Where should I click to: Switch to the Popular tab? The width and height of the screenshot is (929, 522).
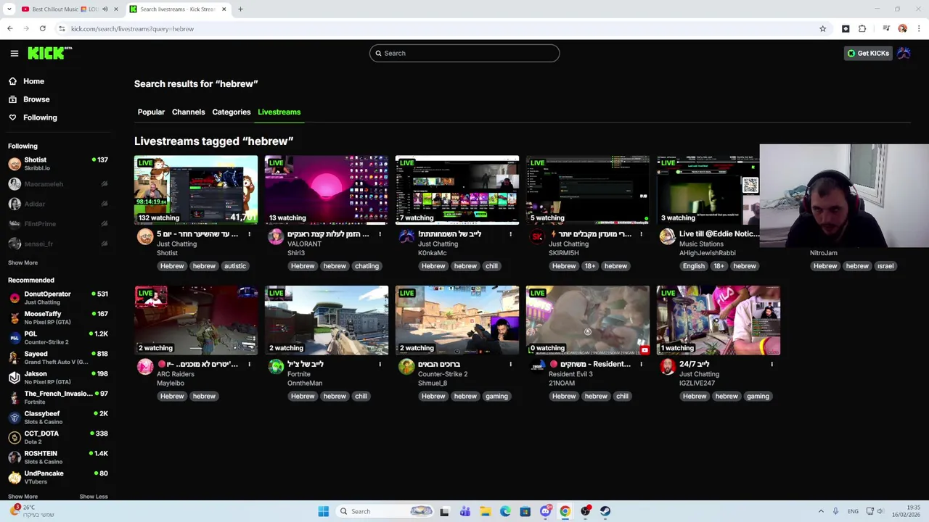pos(151,112)
